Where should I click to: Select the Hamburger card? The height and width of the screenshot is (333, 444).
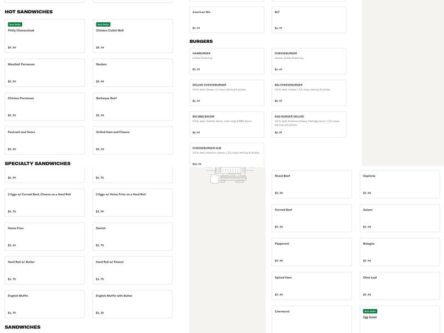(x=226, y=61)
